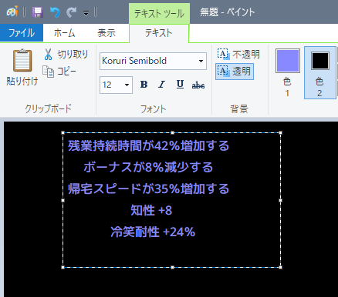Viewport: 338px width, 297px height.
Task: Click the テキスト ツール contextual tab header
Action: (x=159, y=13)
